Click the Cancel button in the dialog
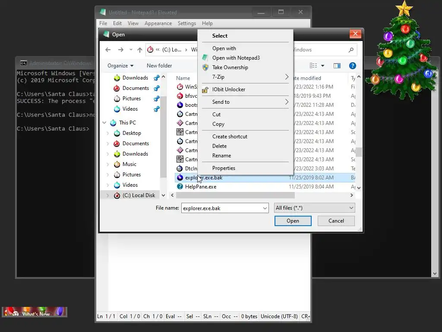The image size is (442, 332). click(336, 221)
